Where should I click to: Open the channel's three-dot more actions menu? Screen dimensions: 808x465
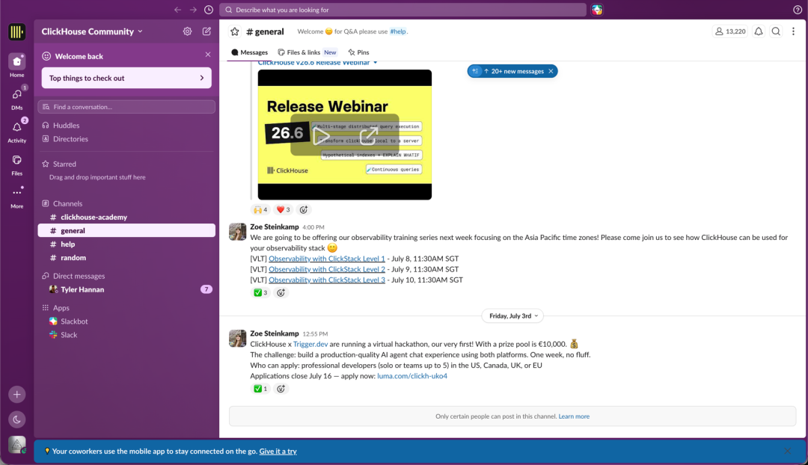pyautogui.click(x=794, y=31)
